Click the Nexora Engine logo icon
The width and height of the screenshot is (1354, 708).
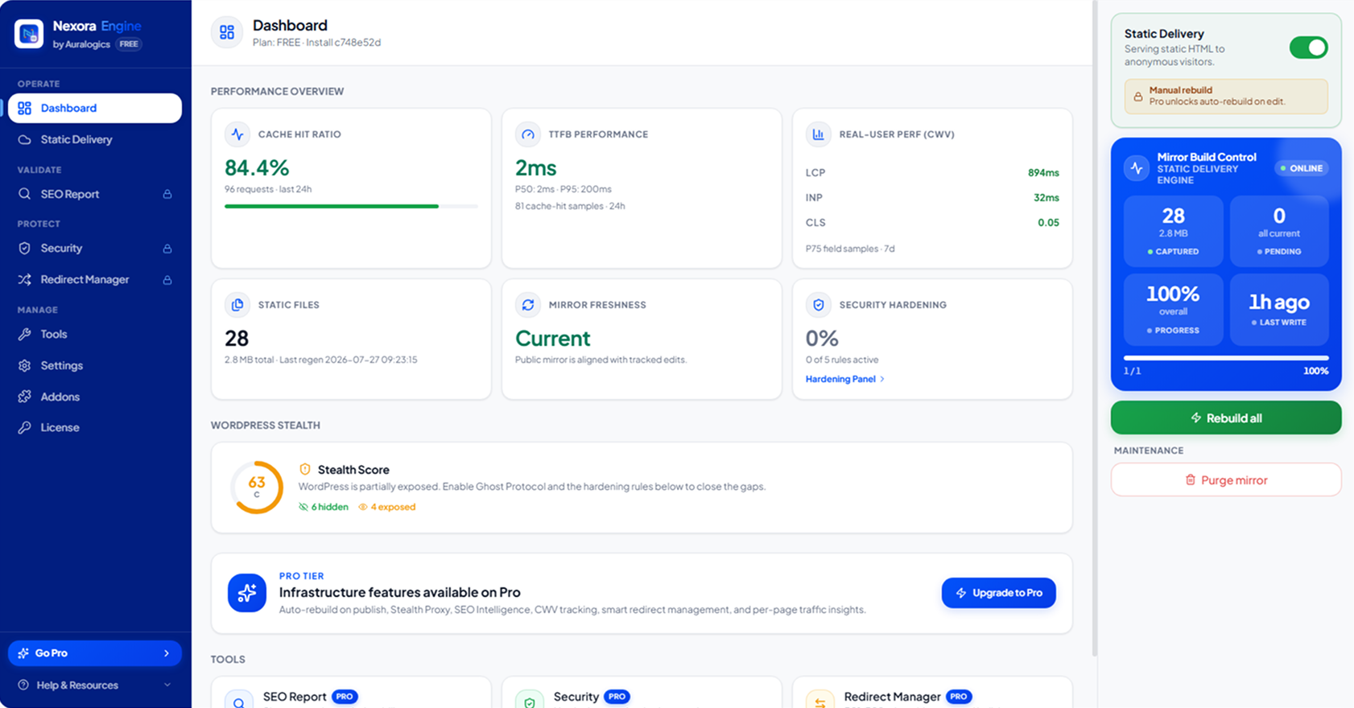tap(29, 34)
